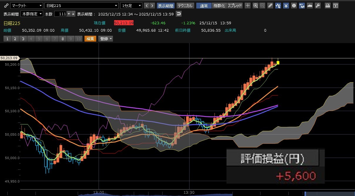Image resolution: width=355 pixels, height=196 pixels.
Task: Expand the 日経225 symbol dropdown
Action: pos(82,6)
